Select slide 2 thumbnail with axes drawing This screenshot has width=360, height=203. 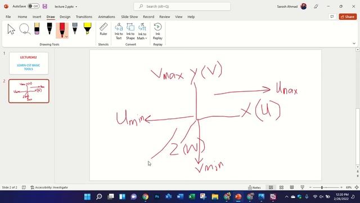coord(29,91)
